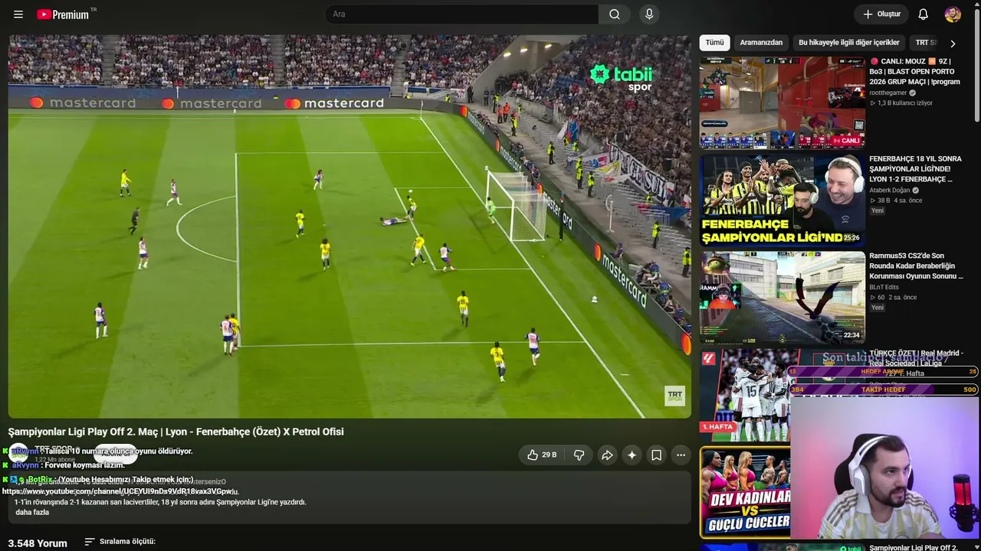
Task: Open the notifications bell
Action: [924, 15]
